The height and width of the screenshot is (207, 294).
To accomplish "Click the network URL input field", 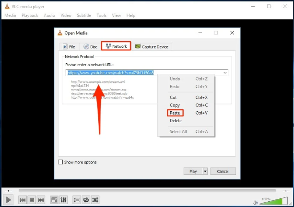I will tap(147, 73).
